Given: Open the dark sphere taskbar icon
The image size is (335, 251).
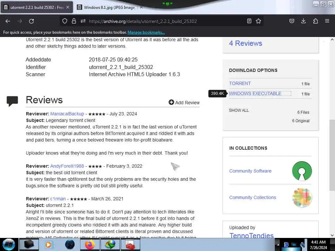Looking at the screenshot, I should coord(70,244).
